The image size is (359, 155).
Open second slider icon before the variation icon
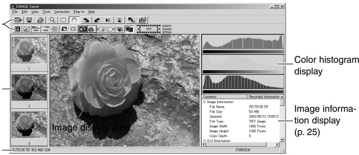(x=45, y=29)
